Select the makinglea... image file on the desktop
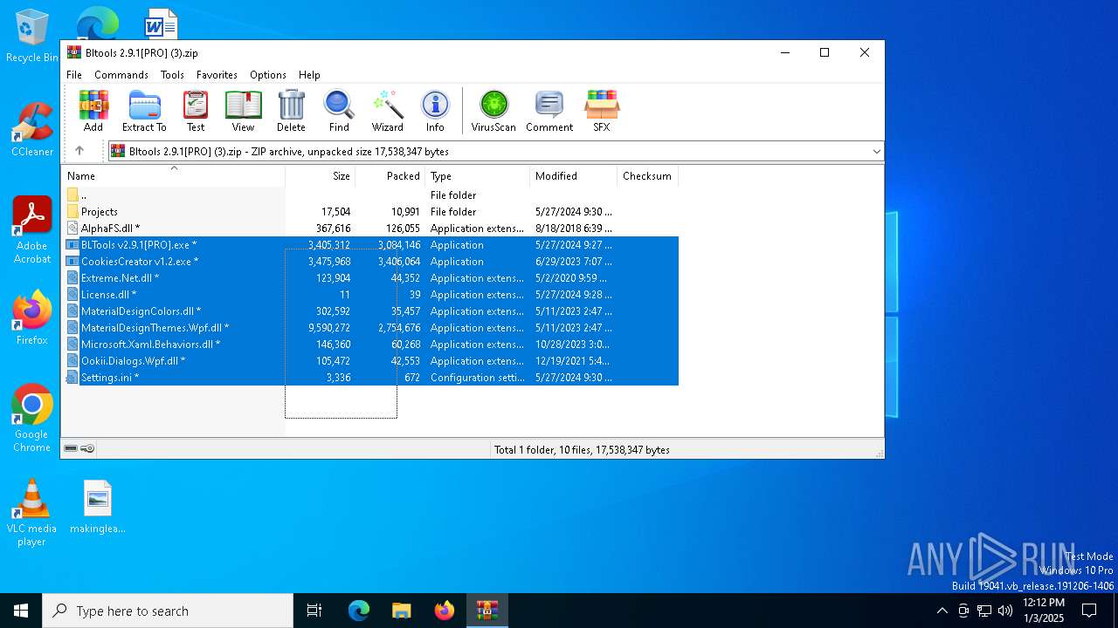The width and height of the screenshot is (1118, 628). pyautogui.click(x=98, y=506)
